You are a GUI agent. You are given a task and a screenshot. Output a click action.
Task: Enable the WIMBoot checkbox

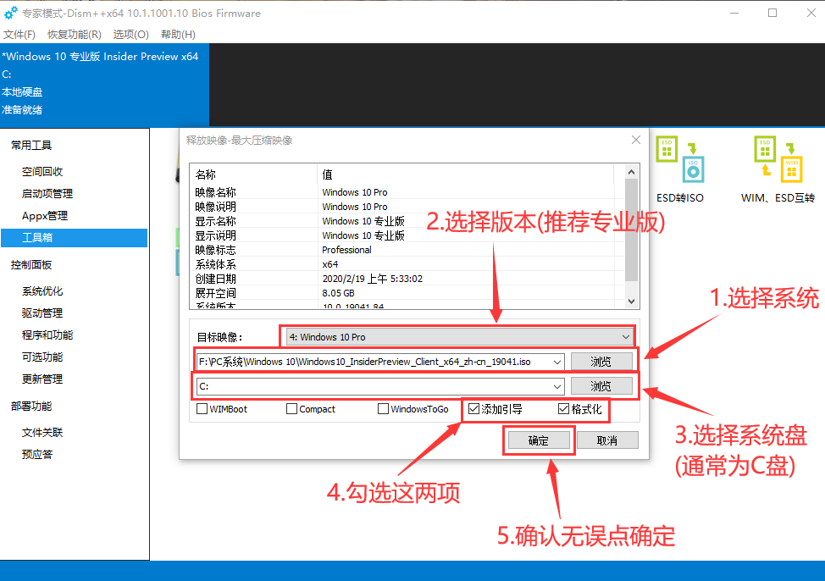coord(202,409)
